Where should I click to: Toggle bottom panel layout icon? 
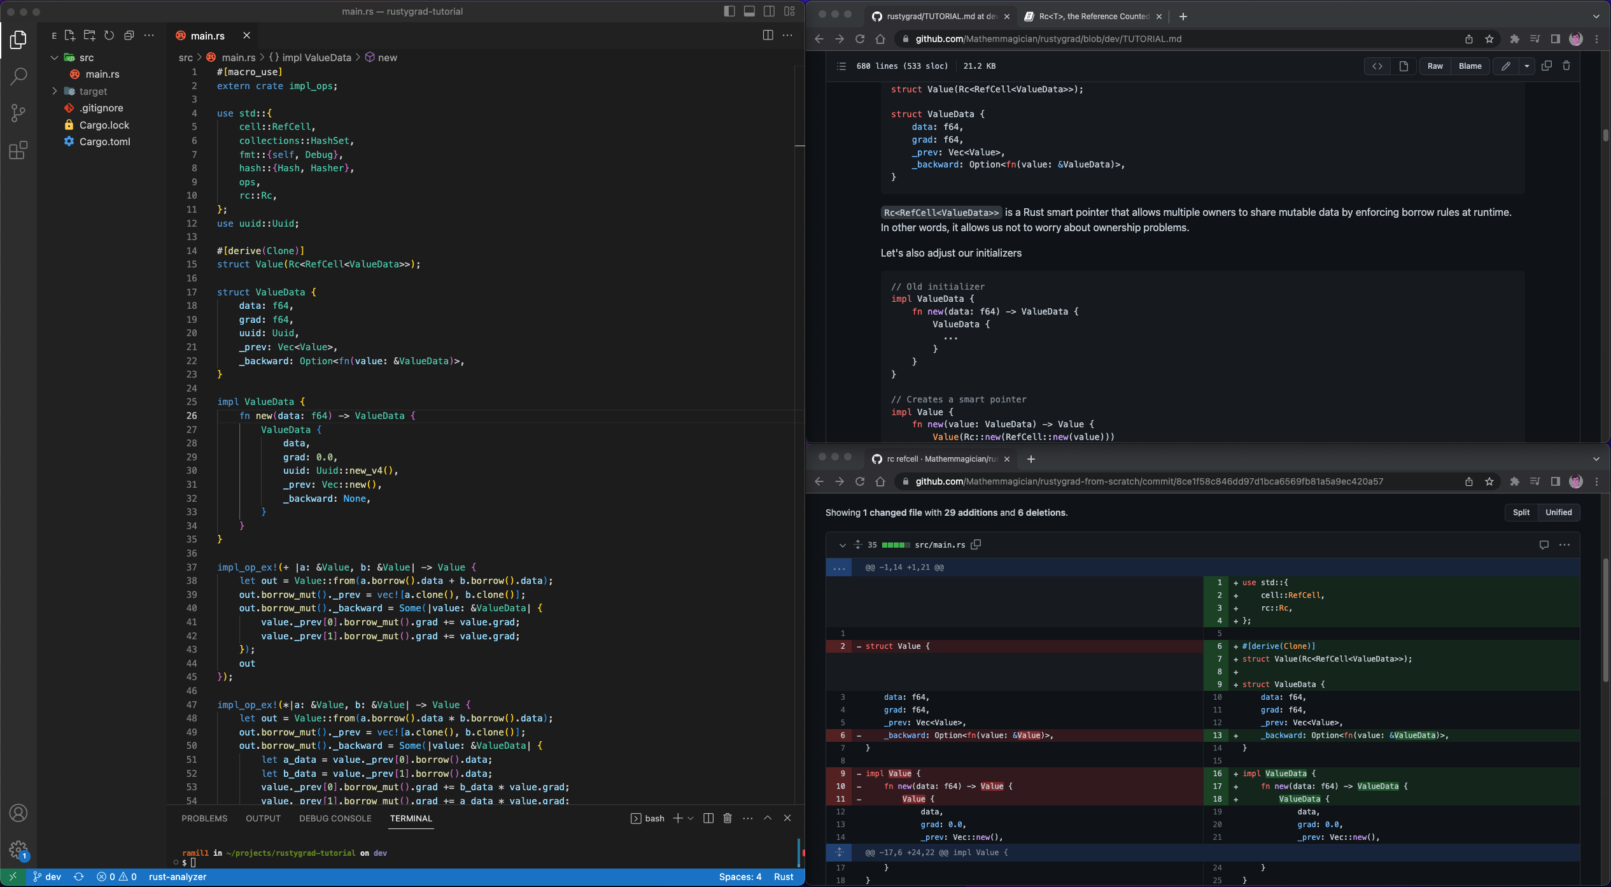pos(749,11)
